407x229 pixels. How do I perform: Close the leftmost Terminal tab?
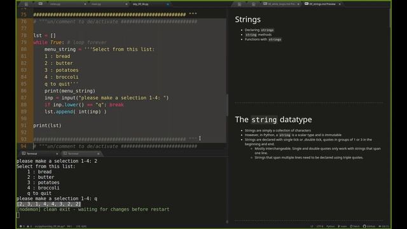coord(57,154)
